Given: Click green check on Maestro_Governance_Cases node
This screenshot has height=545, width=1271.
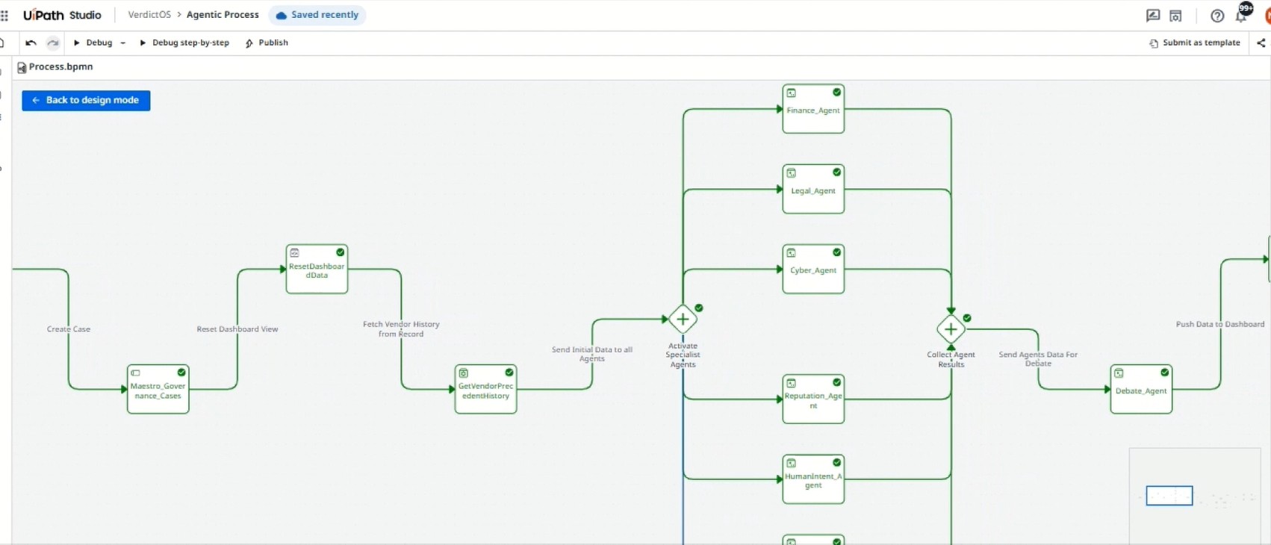Looking at the screenshot, I should (181, 373).
